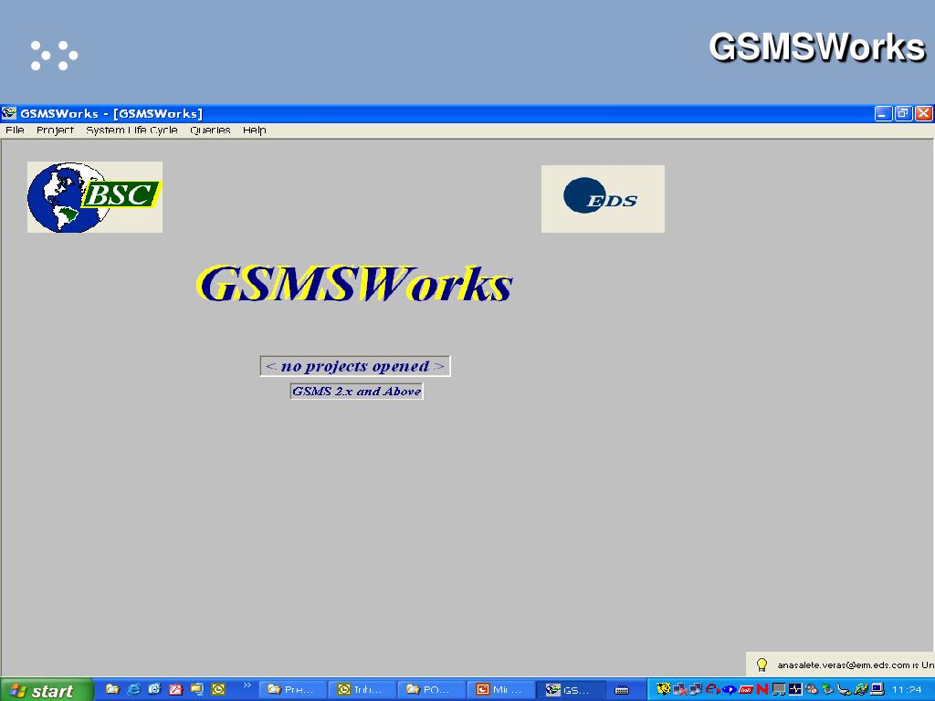Viewport: 935px width, 701px height.
Task: Click the pulse-line monitor tray icon
Action: point(795,689)
